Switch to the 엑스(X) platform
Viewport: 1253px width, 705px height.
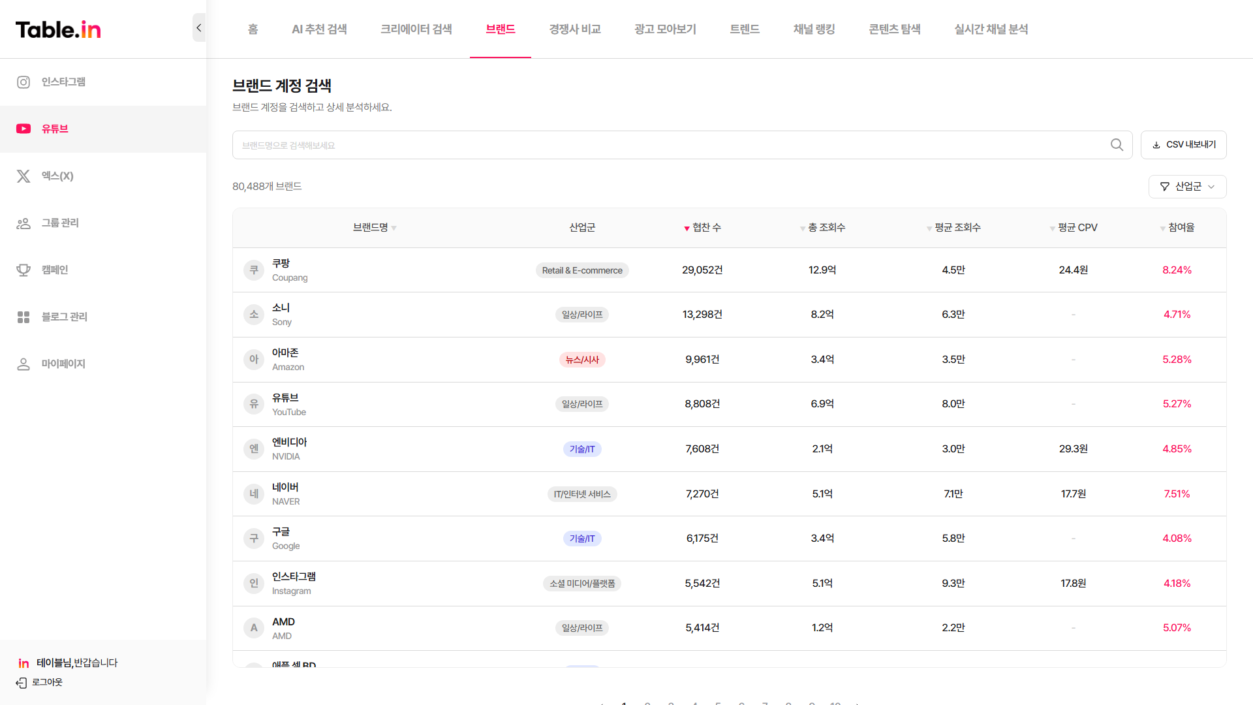(103, 176)
